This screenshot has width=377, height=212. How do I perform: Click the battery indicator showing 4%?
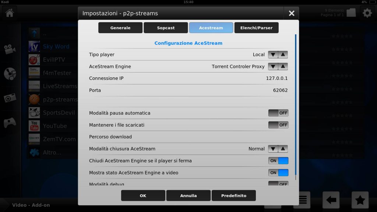(369, 2)
